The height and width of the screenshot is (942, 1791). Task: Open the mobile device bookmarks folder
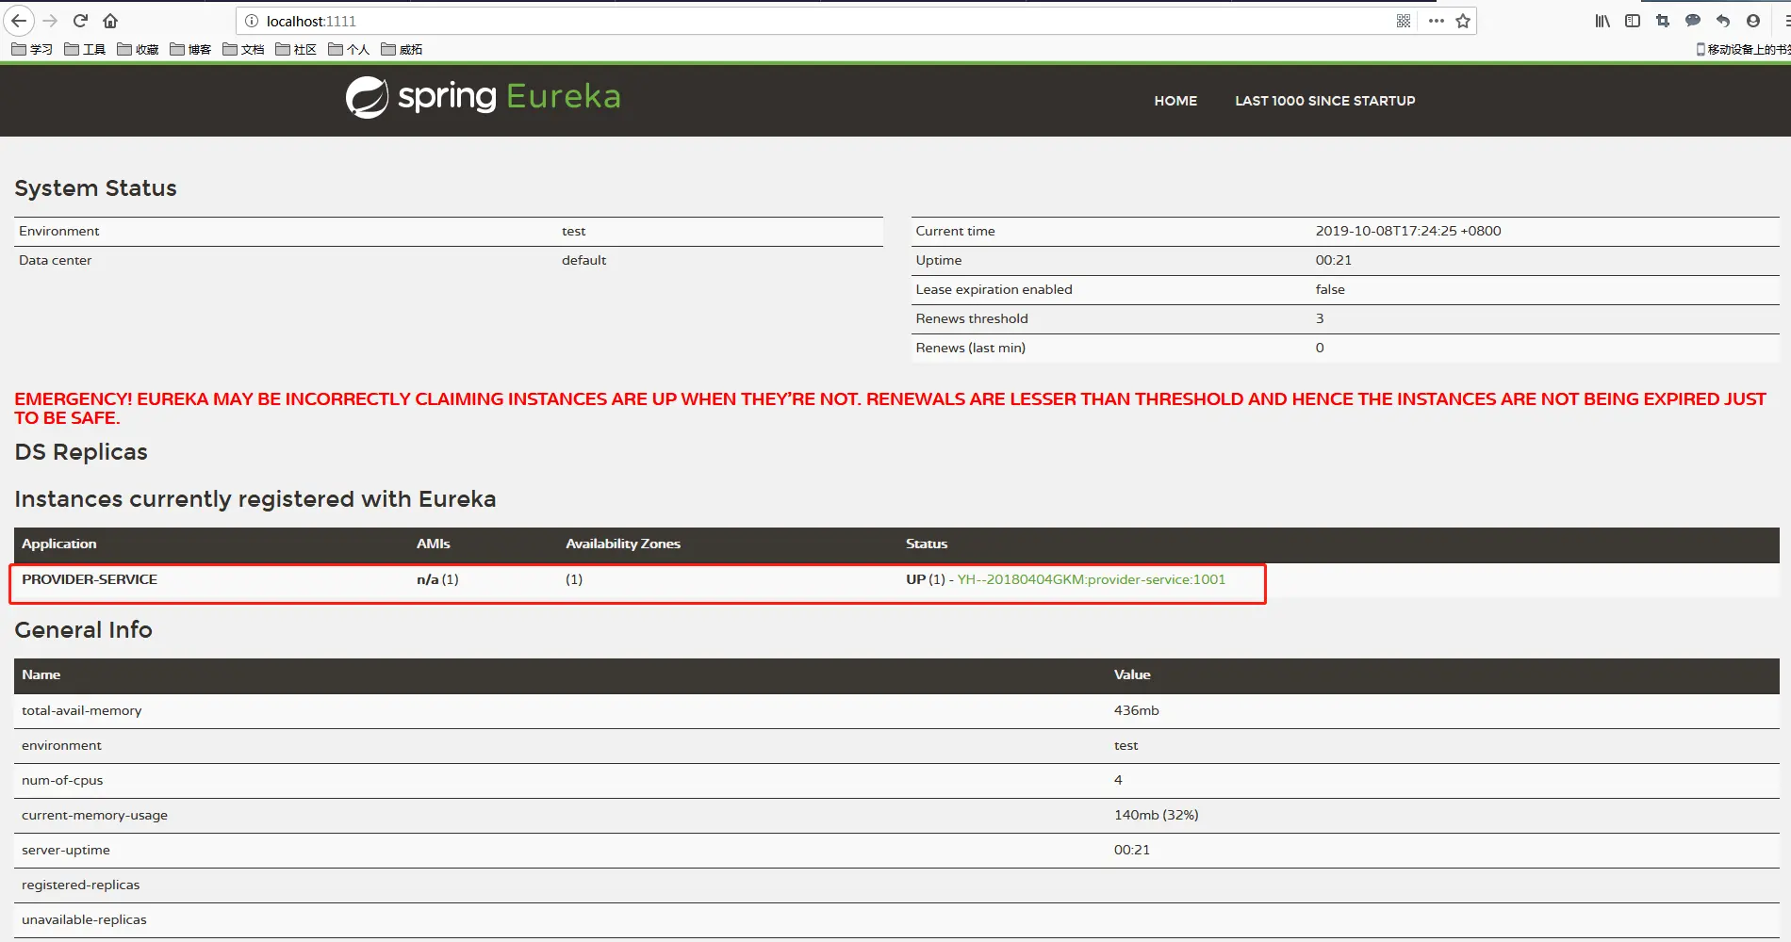[1743, 49]
